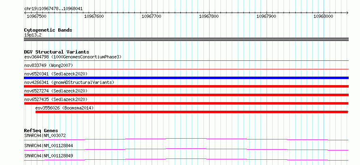Viewport: 360px width, 165px height.
Task: Select the magenta NM_001128844 transcript line
Action: (186, 149)
